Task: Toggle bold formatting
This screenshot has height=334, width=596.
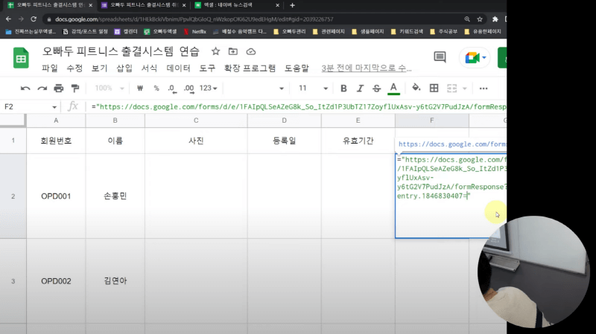Action: pos(343,89)
